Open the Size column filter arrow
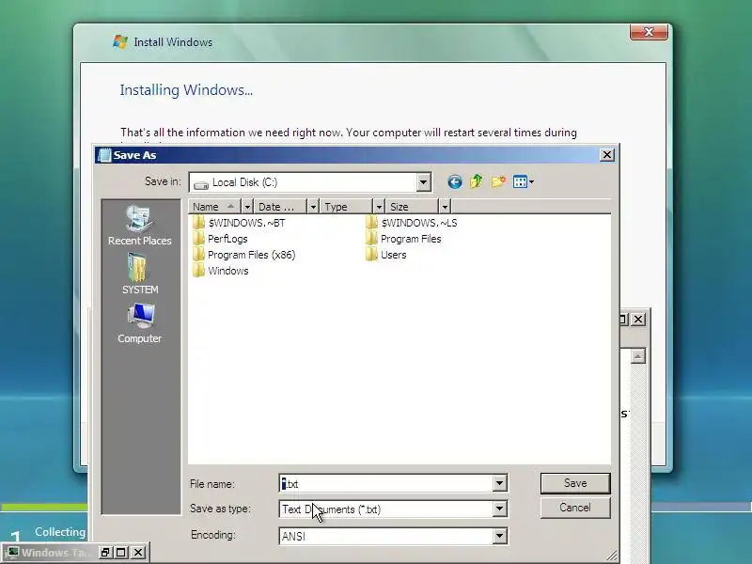752x564 pixels. point(445,207)
